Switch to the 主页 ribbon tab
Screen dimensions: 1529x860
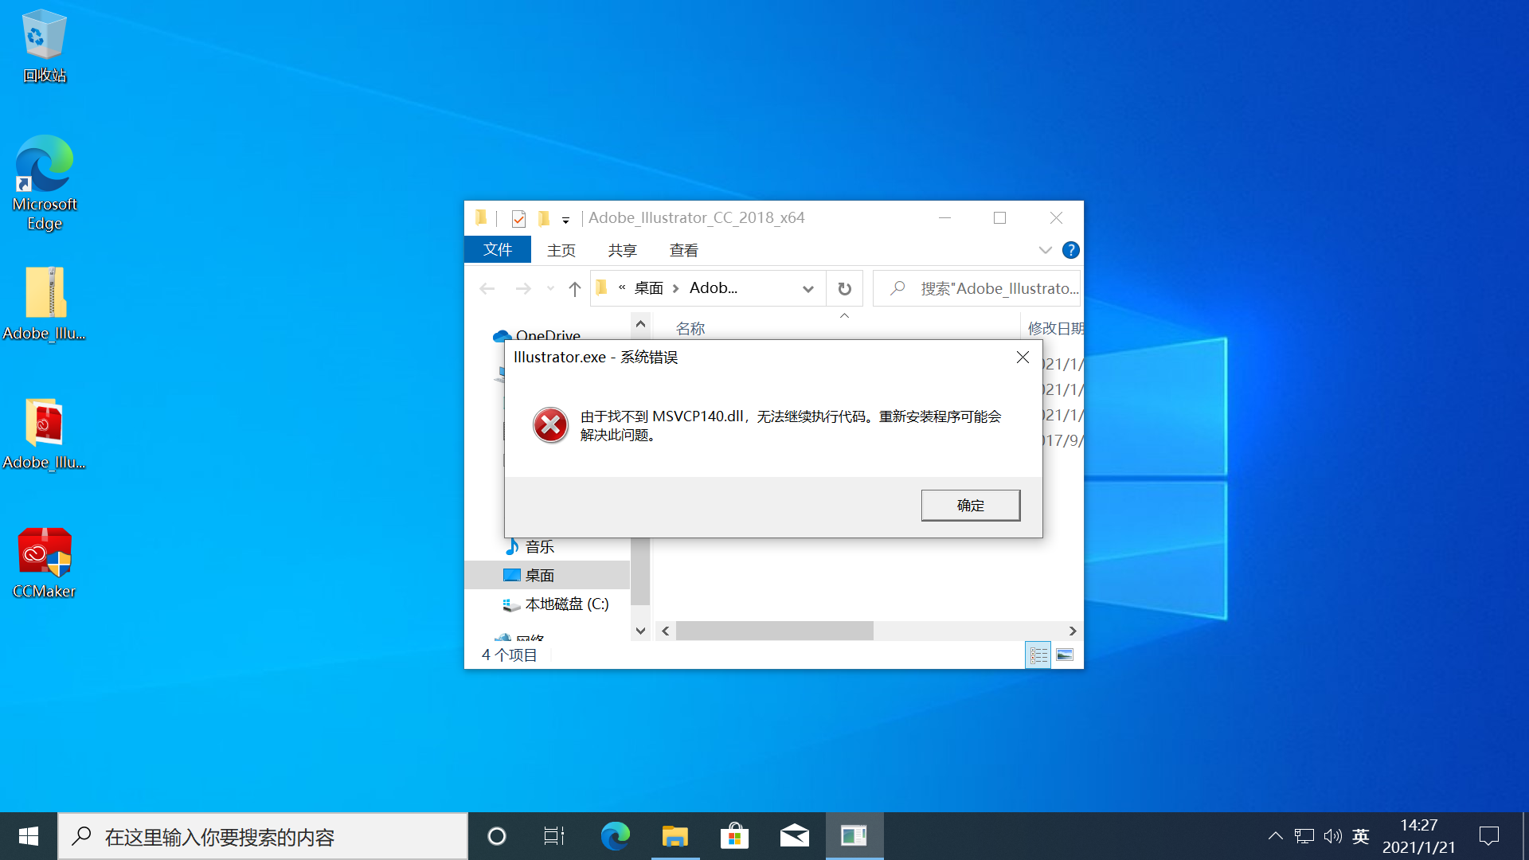pyautogui.click(x=561, y=250)
